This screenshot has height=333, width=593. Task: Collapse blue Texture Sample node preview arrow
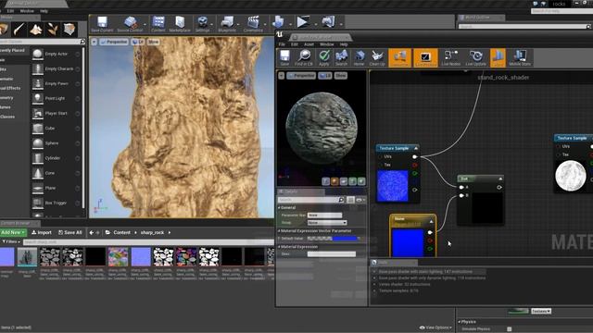[416, 148]
